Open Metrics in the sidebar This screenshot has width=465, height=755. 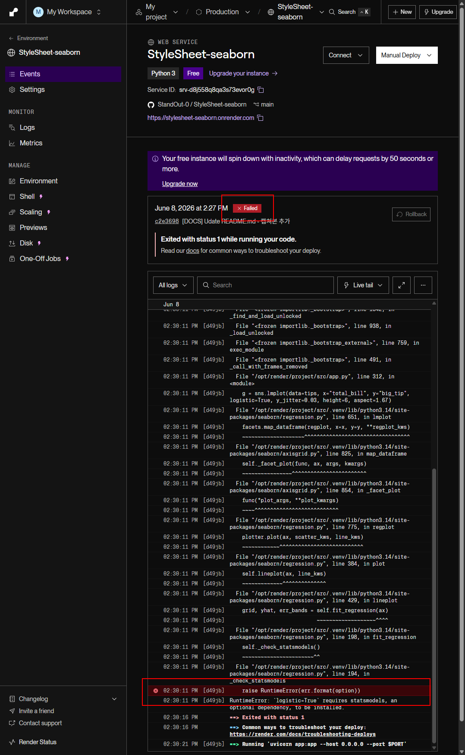point(63,143)
